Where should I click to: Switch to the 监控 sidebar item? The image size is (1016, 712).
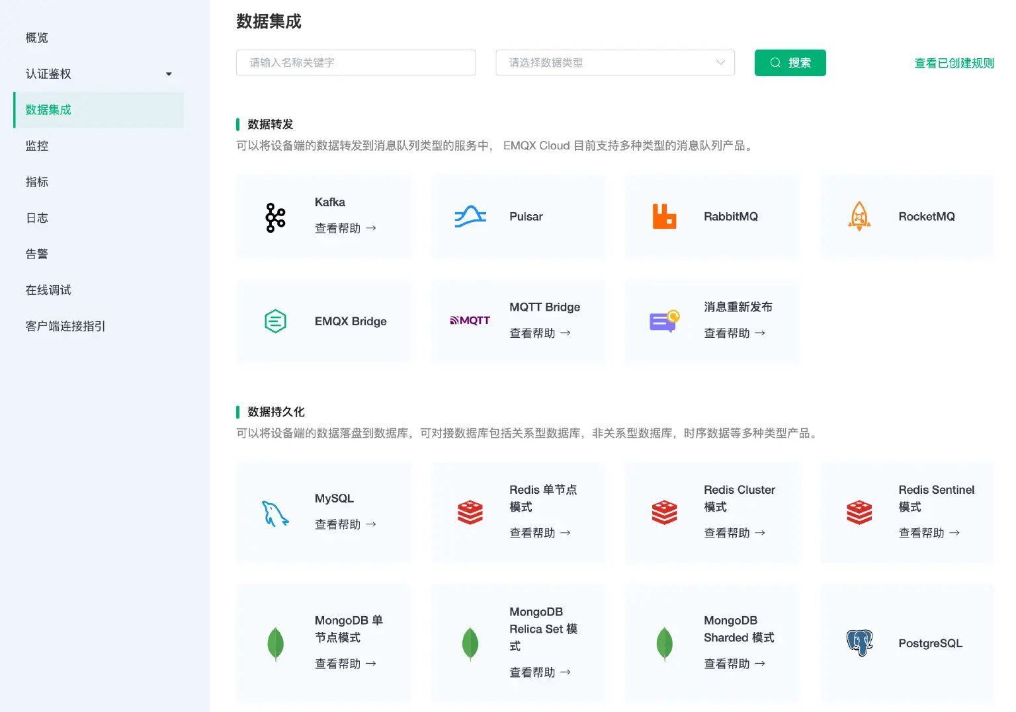[36, 145]
